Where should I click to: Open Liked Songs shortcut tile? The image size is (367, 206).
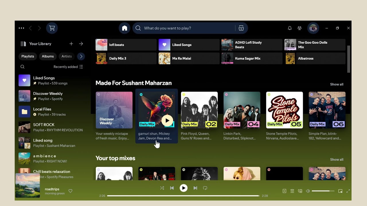pyautogui.click(x=189, y=45)
